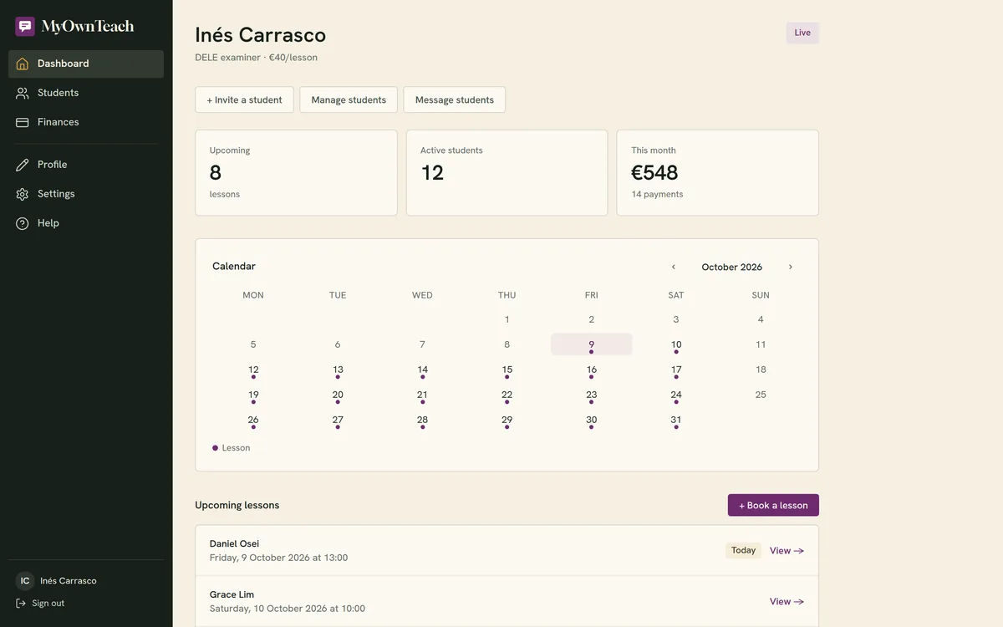
Task: Select October 18 in the calendar
Action: [x=761, y=370]
